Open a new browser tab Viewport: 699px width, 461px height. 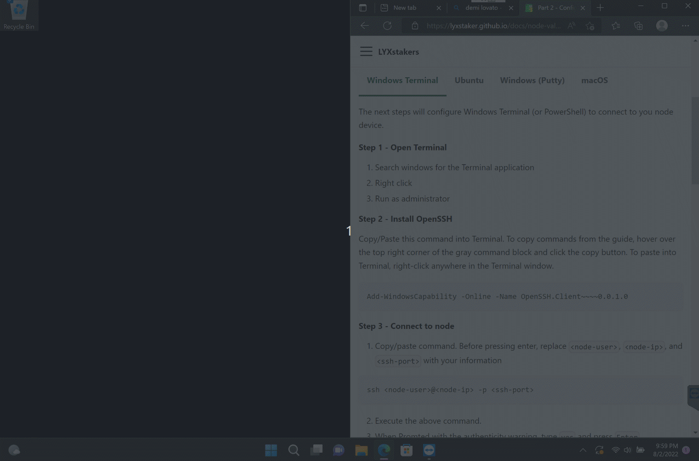point(601,8)
